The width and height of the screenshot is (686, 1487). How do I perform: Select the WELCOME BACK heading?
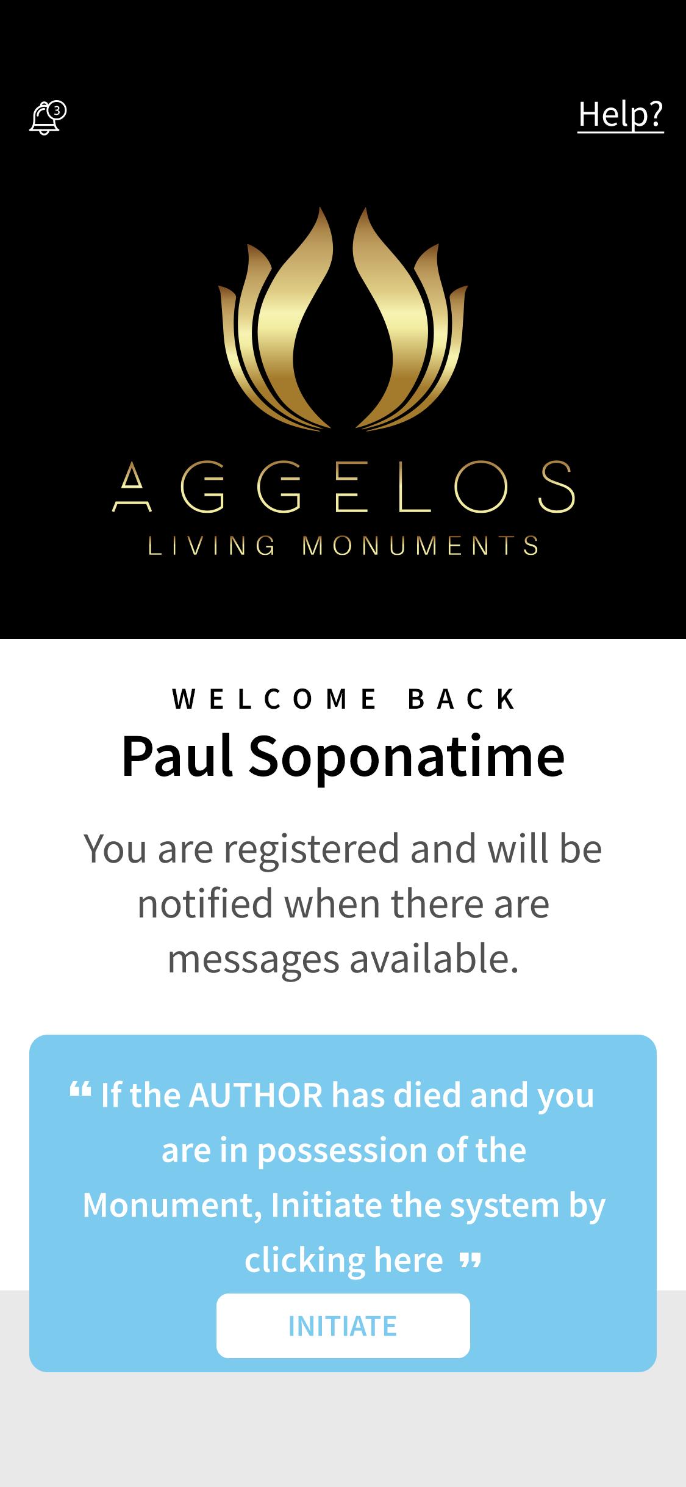coord(343,699)
